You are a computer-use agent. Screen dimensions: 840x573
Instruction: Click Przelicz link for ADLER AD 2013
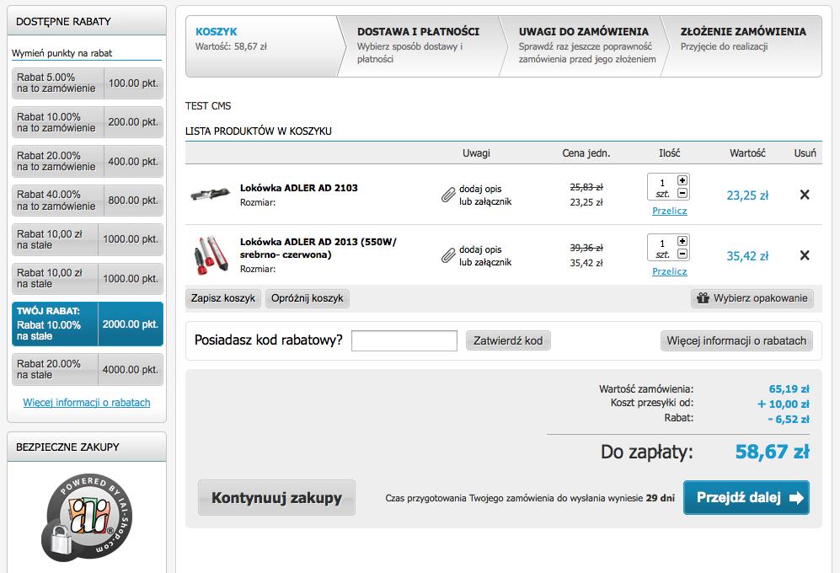(670, 271)
